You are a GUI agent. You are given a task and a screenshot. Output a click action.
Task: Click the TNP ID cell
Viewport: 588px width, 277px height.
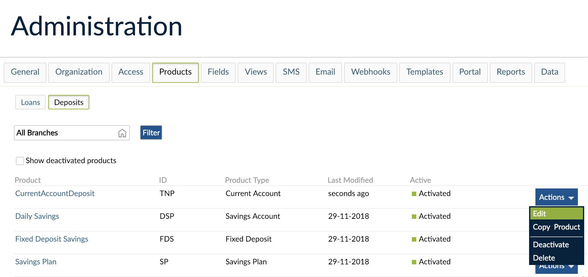pos(167,194)
